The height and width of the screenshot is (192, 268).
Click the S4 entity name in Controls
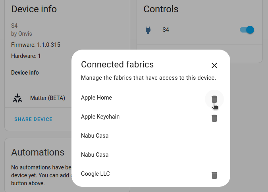tap(166, 30)
